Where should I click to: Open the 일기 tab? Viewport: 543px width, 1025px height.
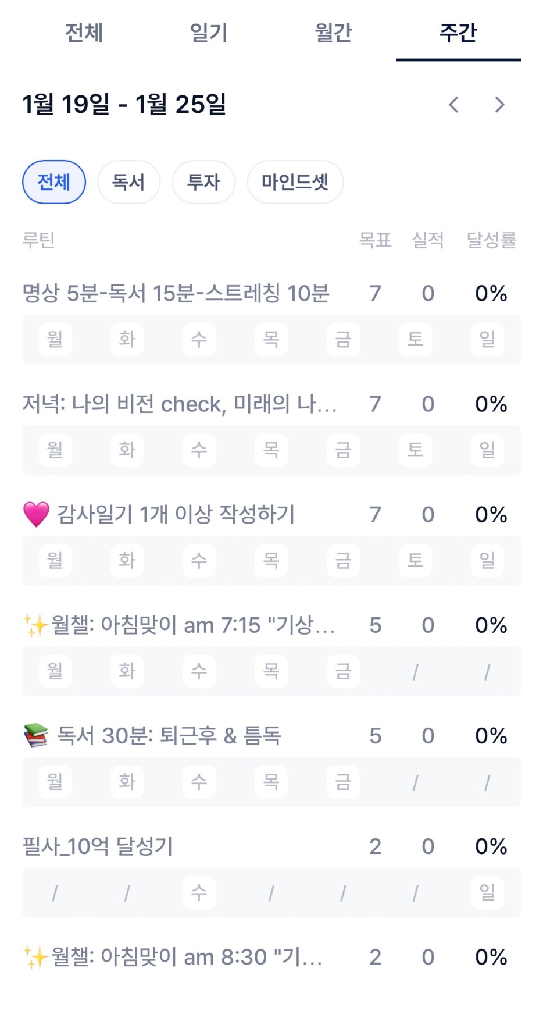(209, 33)
